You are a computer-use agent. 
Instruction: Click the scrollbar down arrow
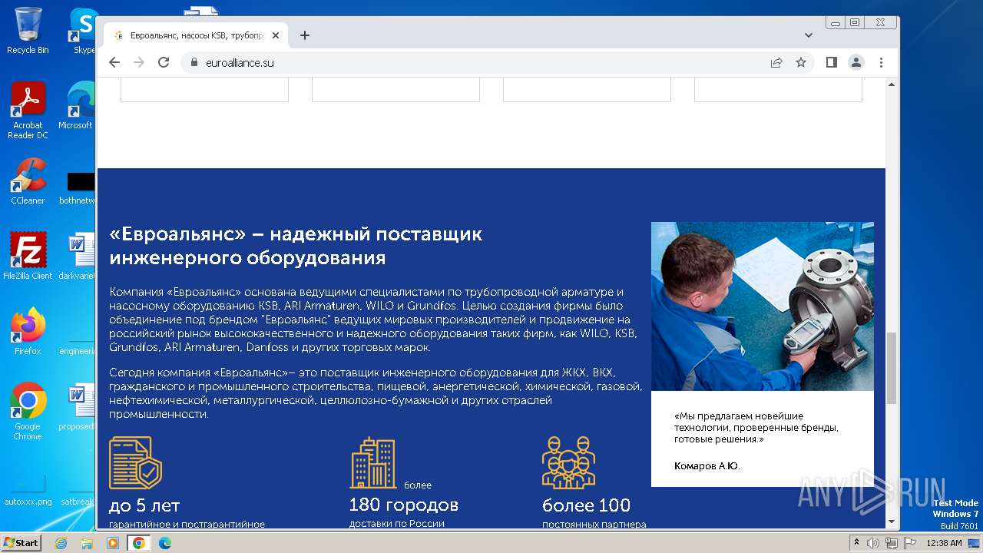pos(892,522)
